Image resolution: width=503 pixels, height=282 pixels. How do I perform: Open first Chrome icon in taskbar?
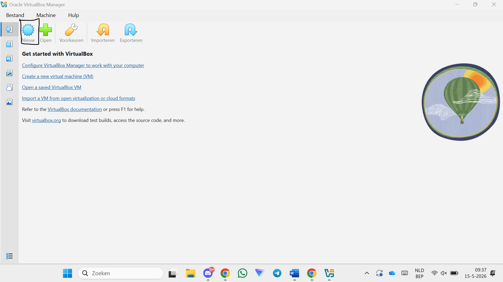(x=225, y=273)
